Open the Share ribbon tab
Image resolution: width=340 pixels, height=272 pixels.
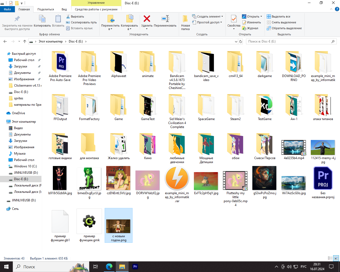pos(45,9)
